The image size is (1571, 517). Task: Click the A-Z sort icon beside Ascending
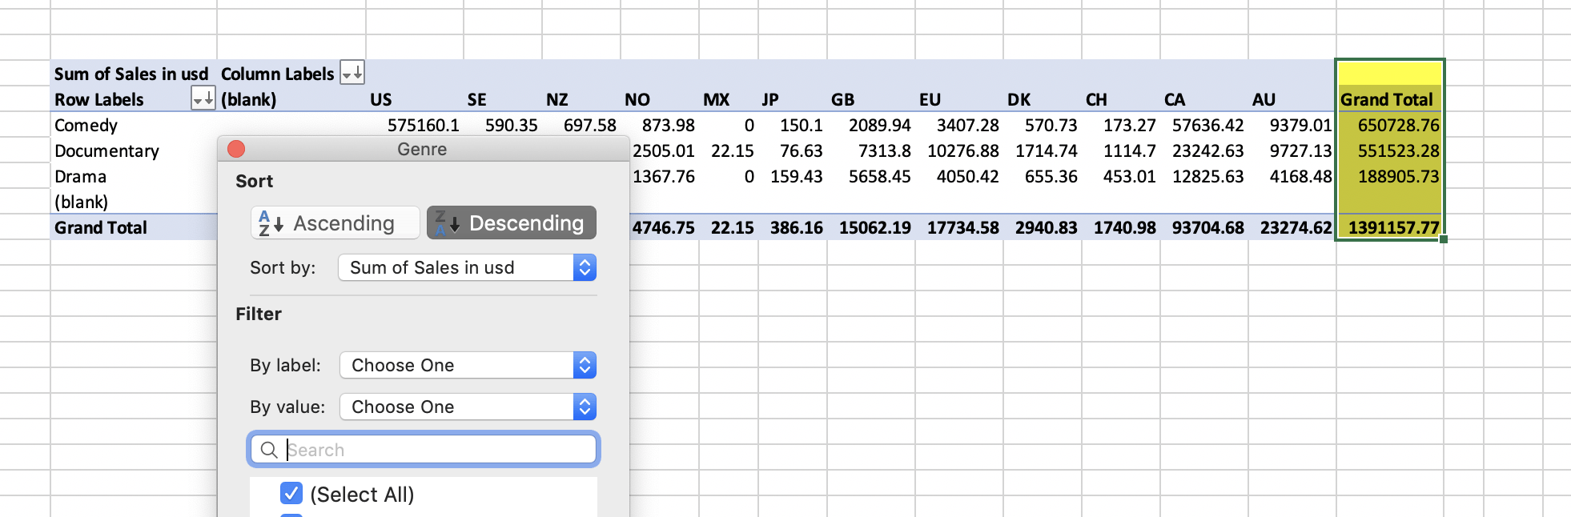coord(271,223)
